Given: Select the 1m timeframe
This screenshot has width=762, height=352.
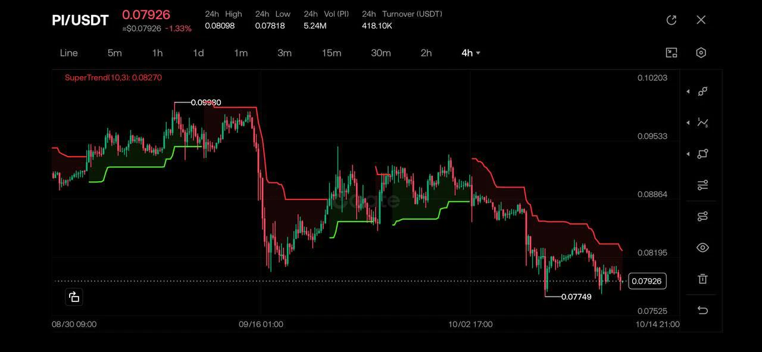Looking at the screenshot, I should point(241,53).
